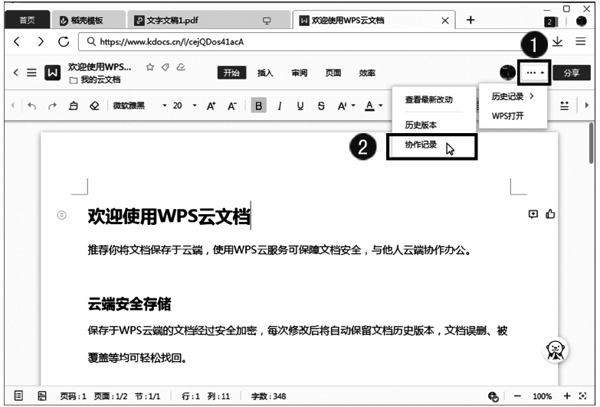Click the 分享 share button

point(571,73)
